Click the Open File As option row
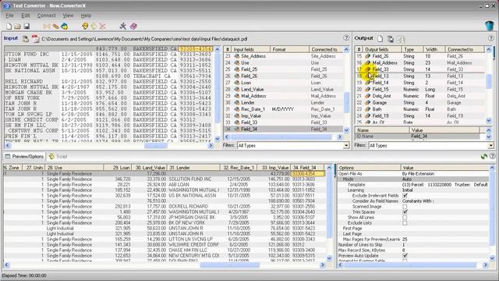The width and height of the screenshot is (499, 281). (x=412, y=174)
